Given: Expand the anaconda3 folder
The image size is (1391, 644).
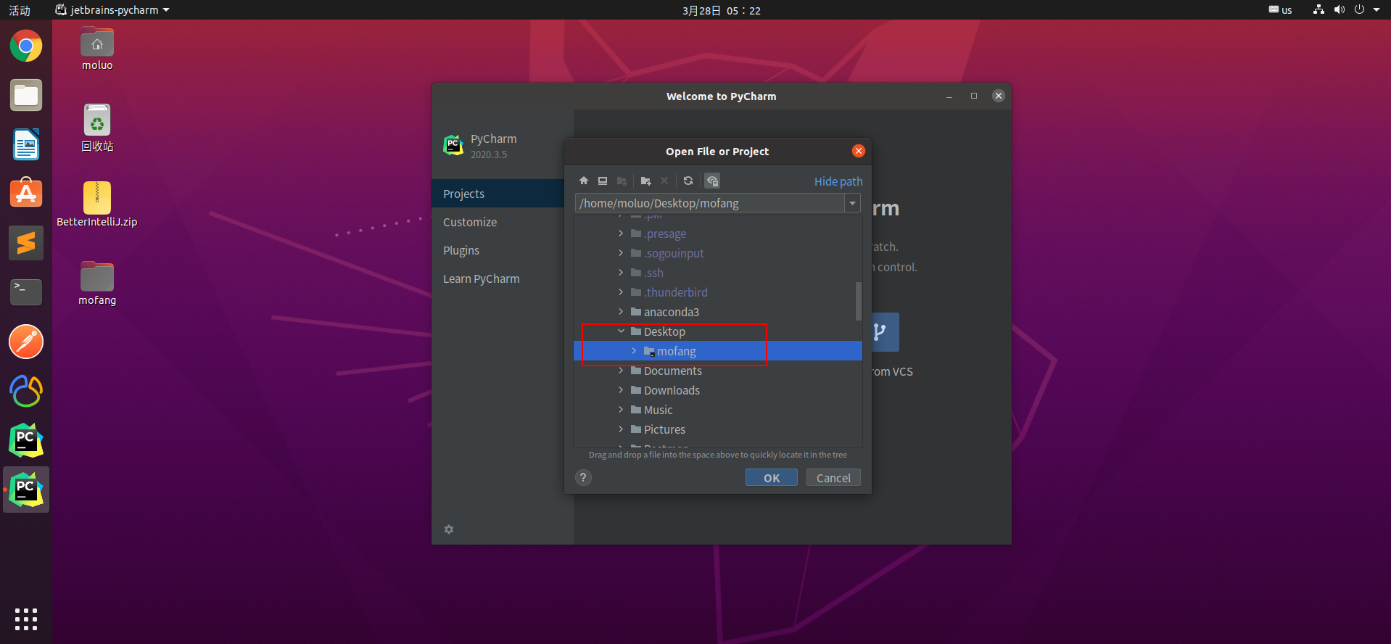Looking at the screenshot, I should click(621, 312).
